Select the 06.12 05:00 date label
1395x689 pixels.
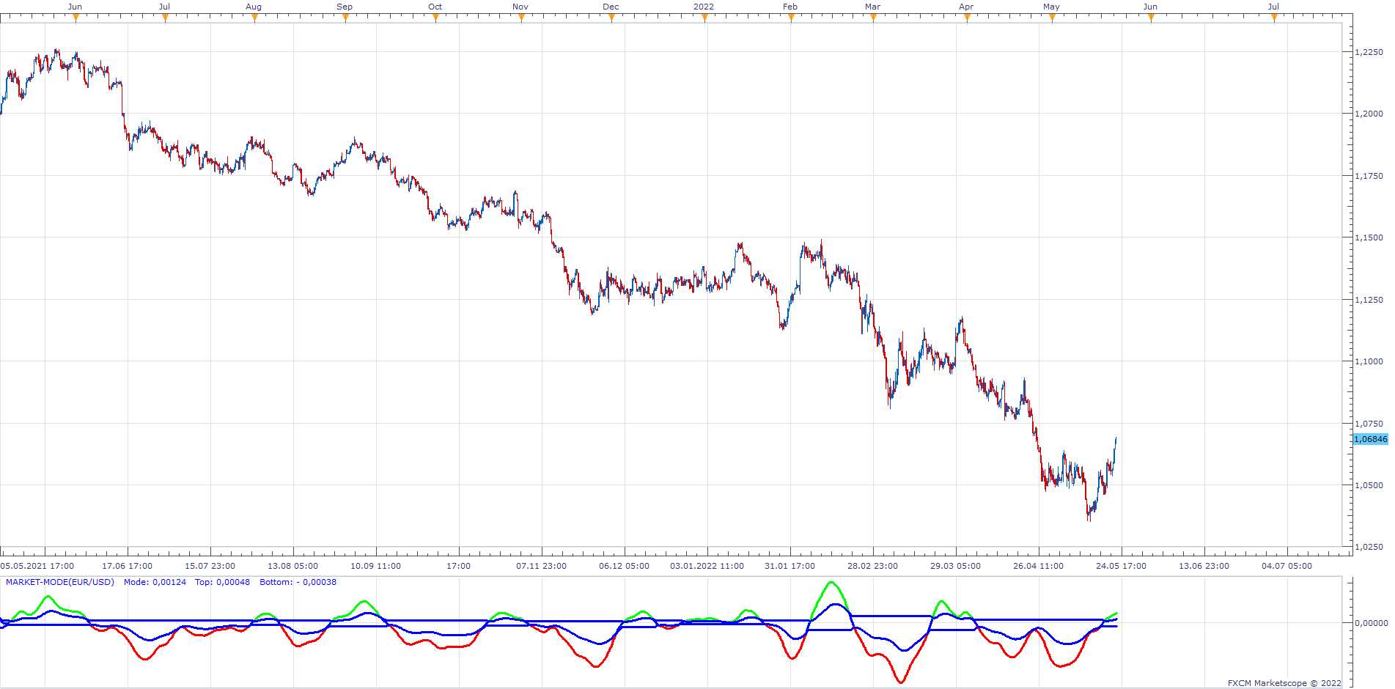625,566
